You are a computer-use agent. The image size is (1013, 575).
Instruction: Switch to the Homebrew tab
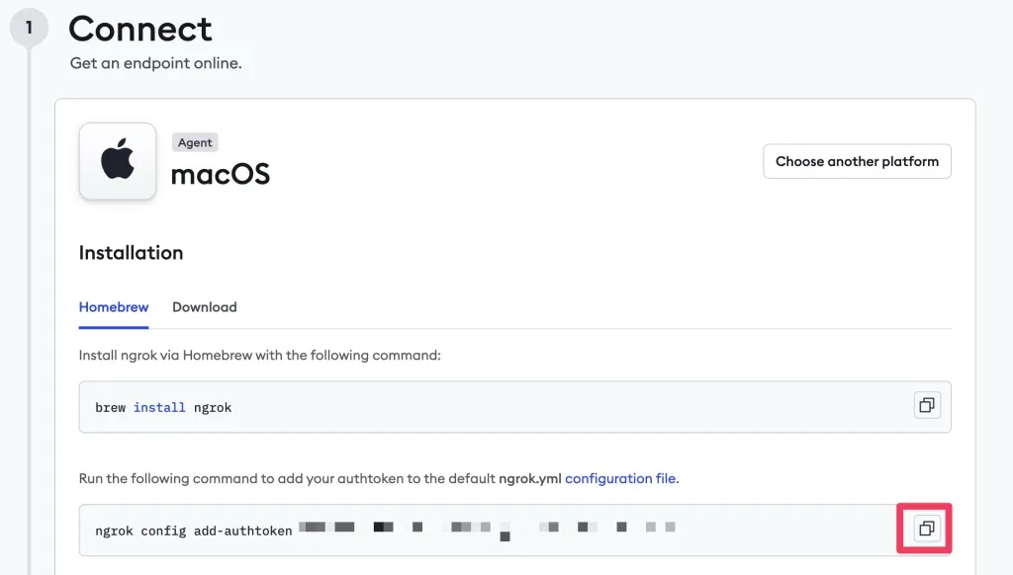(114, 307)
